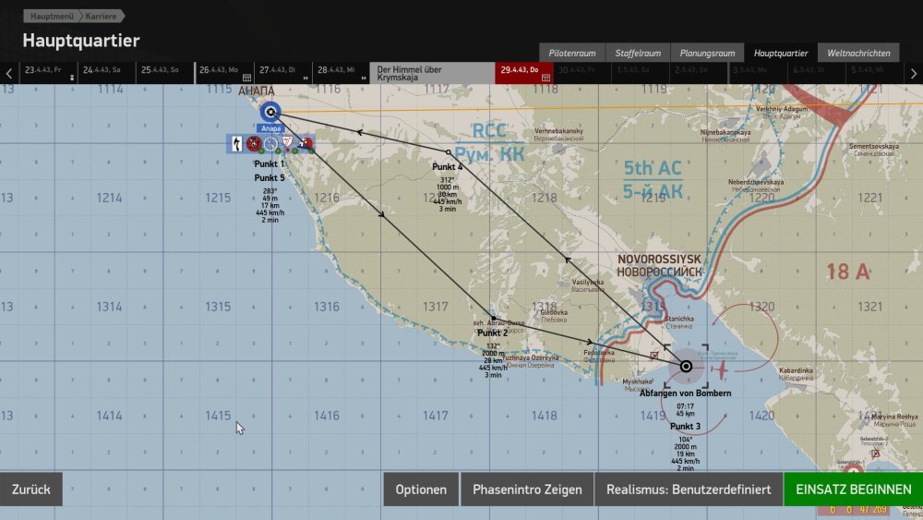Click Hauptmenü in the breadcrumb

point(51,17)
